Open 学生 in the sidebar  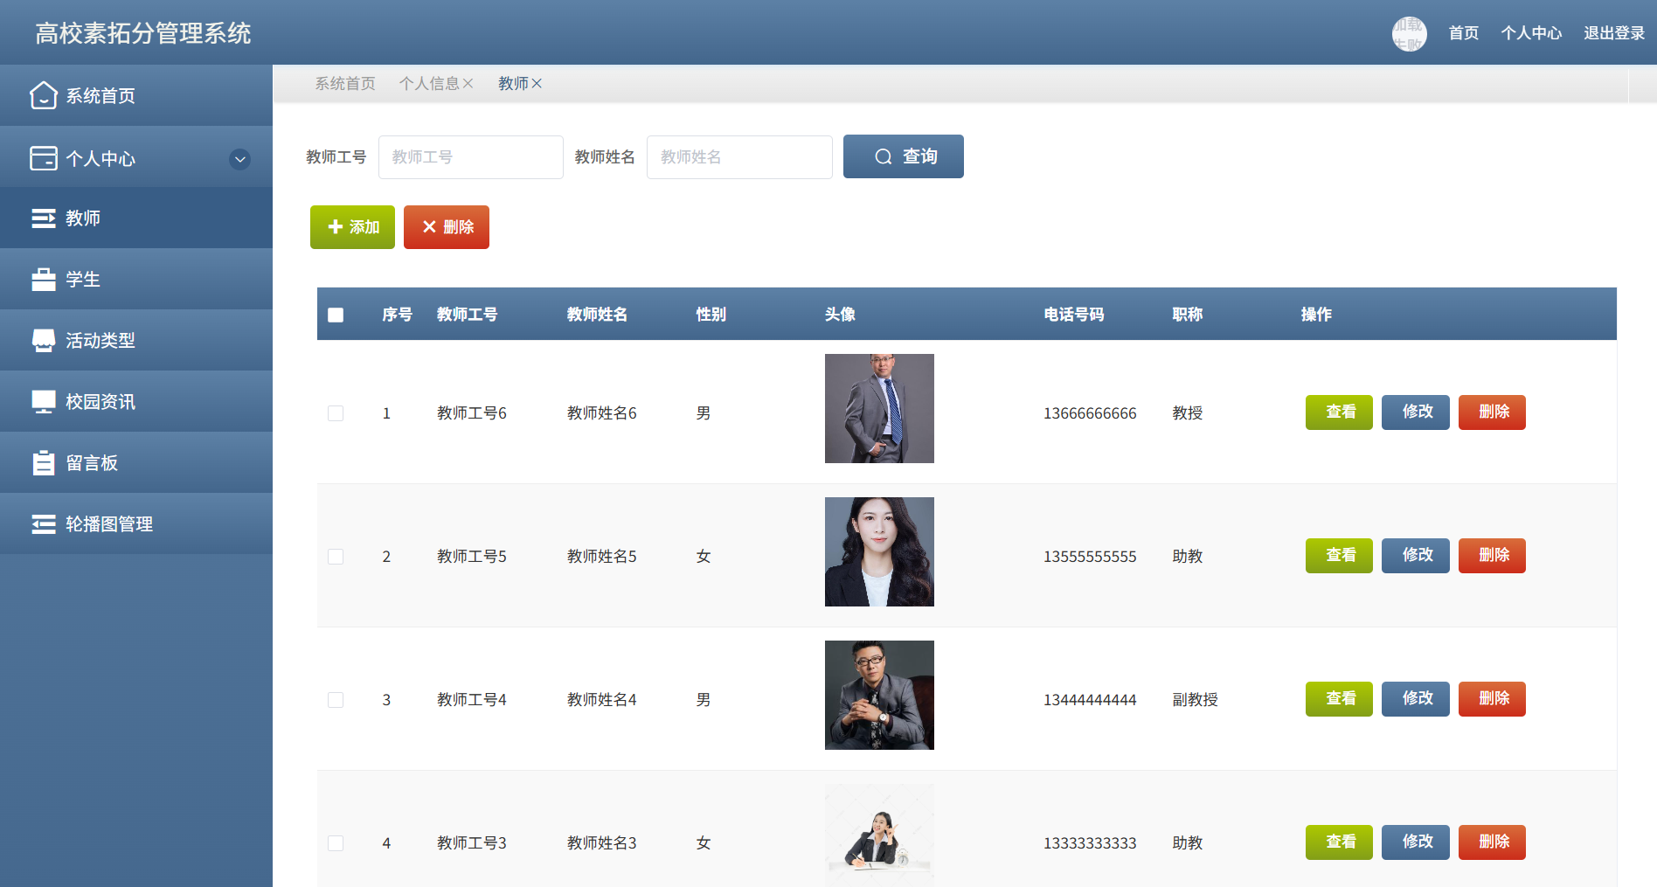click(136, 279)
